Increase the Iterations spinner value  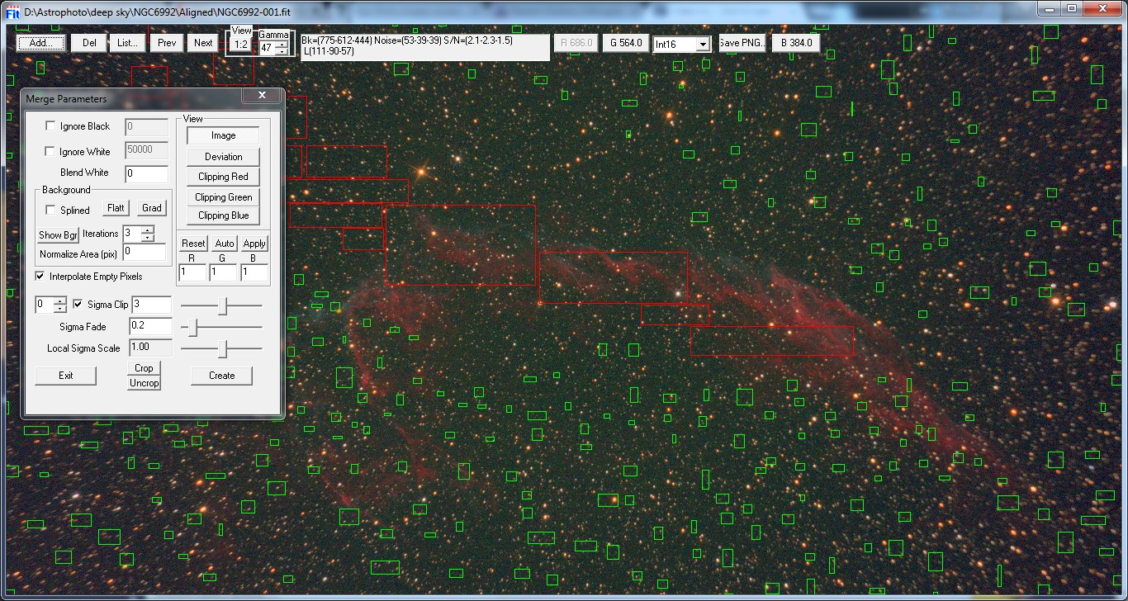(147, 230)
